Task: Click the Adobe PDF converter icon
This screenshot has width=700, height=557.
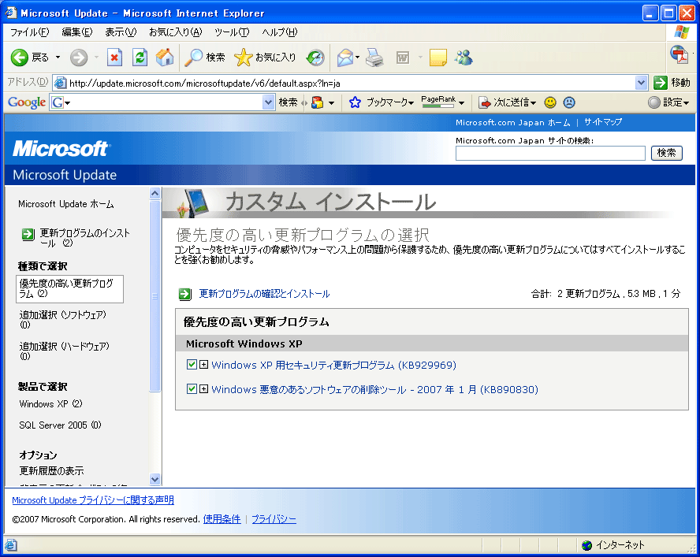Action: click(x=679, y=55)
